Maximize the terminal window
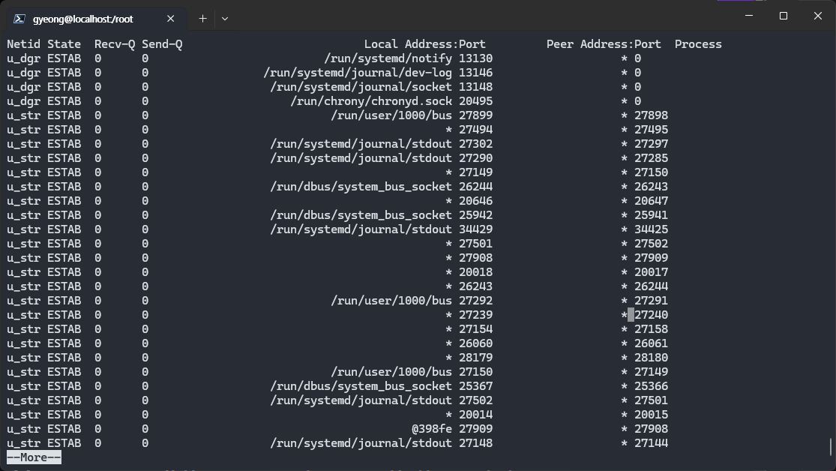Viewport: 836px width, 471px height. tap(784, 16)
